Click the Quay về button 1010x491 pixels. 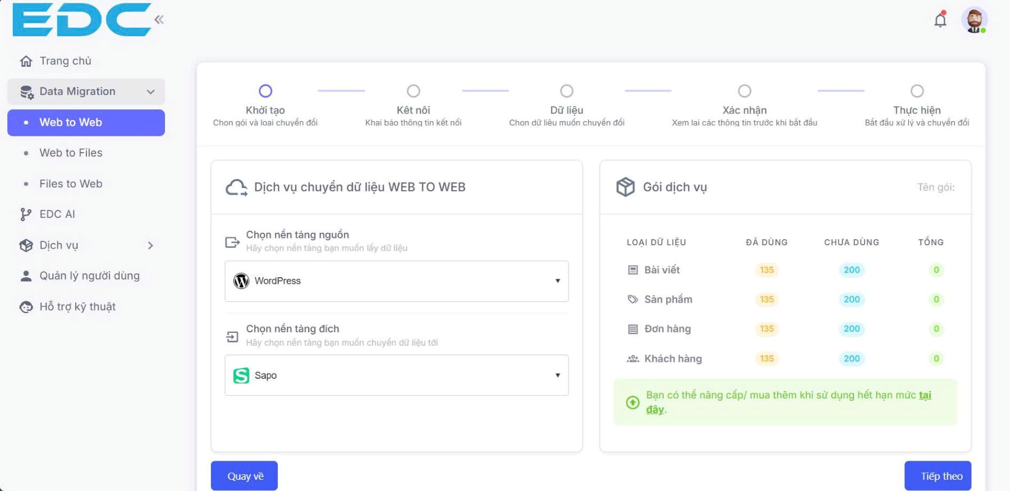pyautogui.click(x=244, y=476)
